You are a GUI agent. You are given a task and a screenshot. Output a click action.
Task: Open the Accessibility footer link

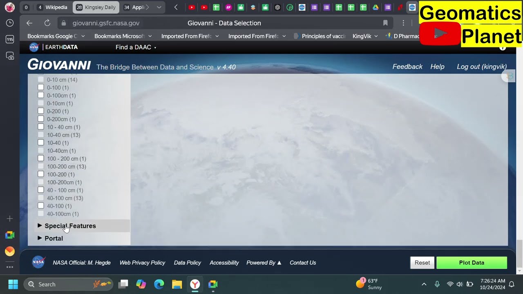tap(224, 263)
